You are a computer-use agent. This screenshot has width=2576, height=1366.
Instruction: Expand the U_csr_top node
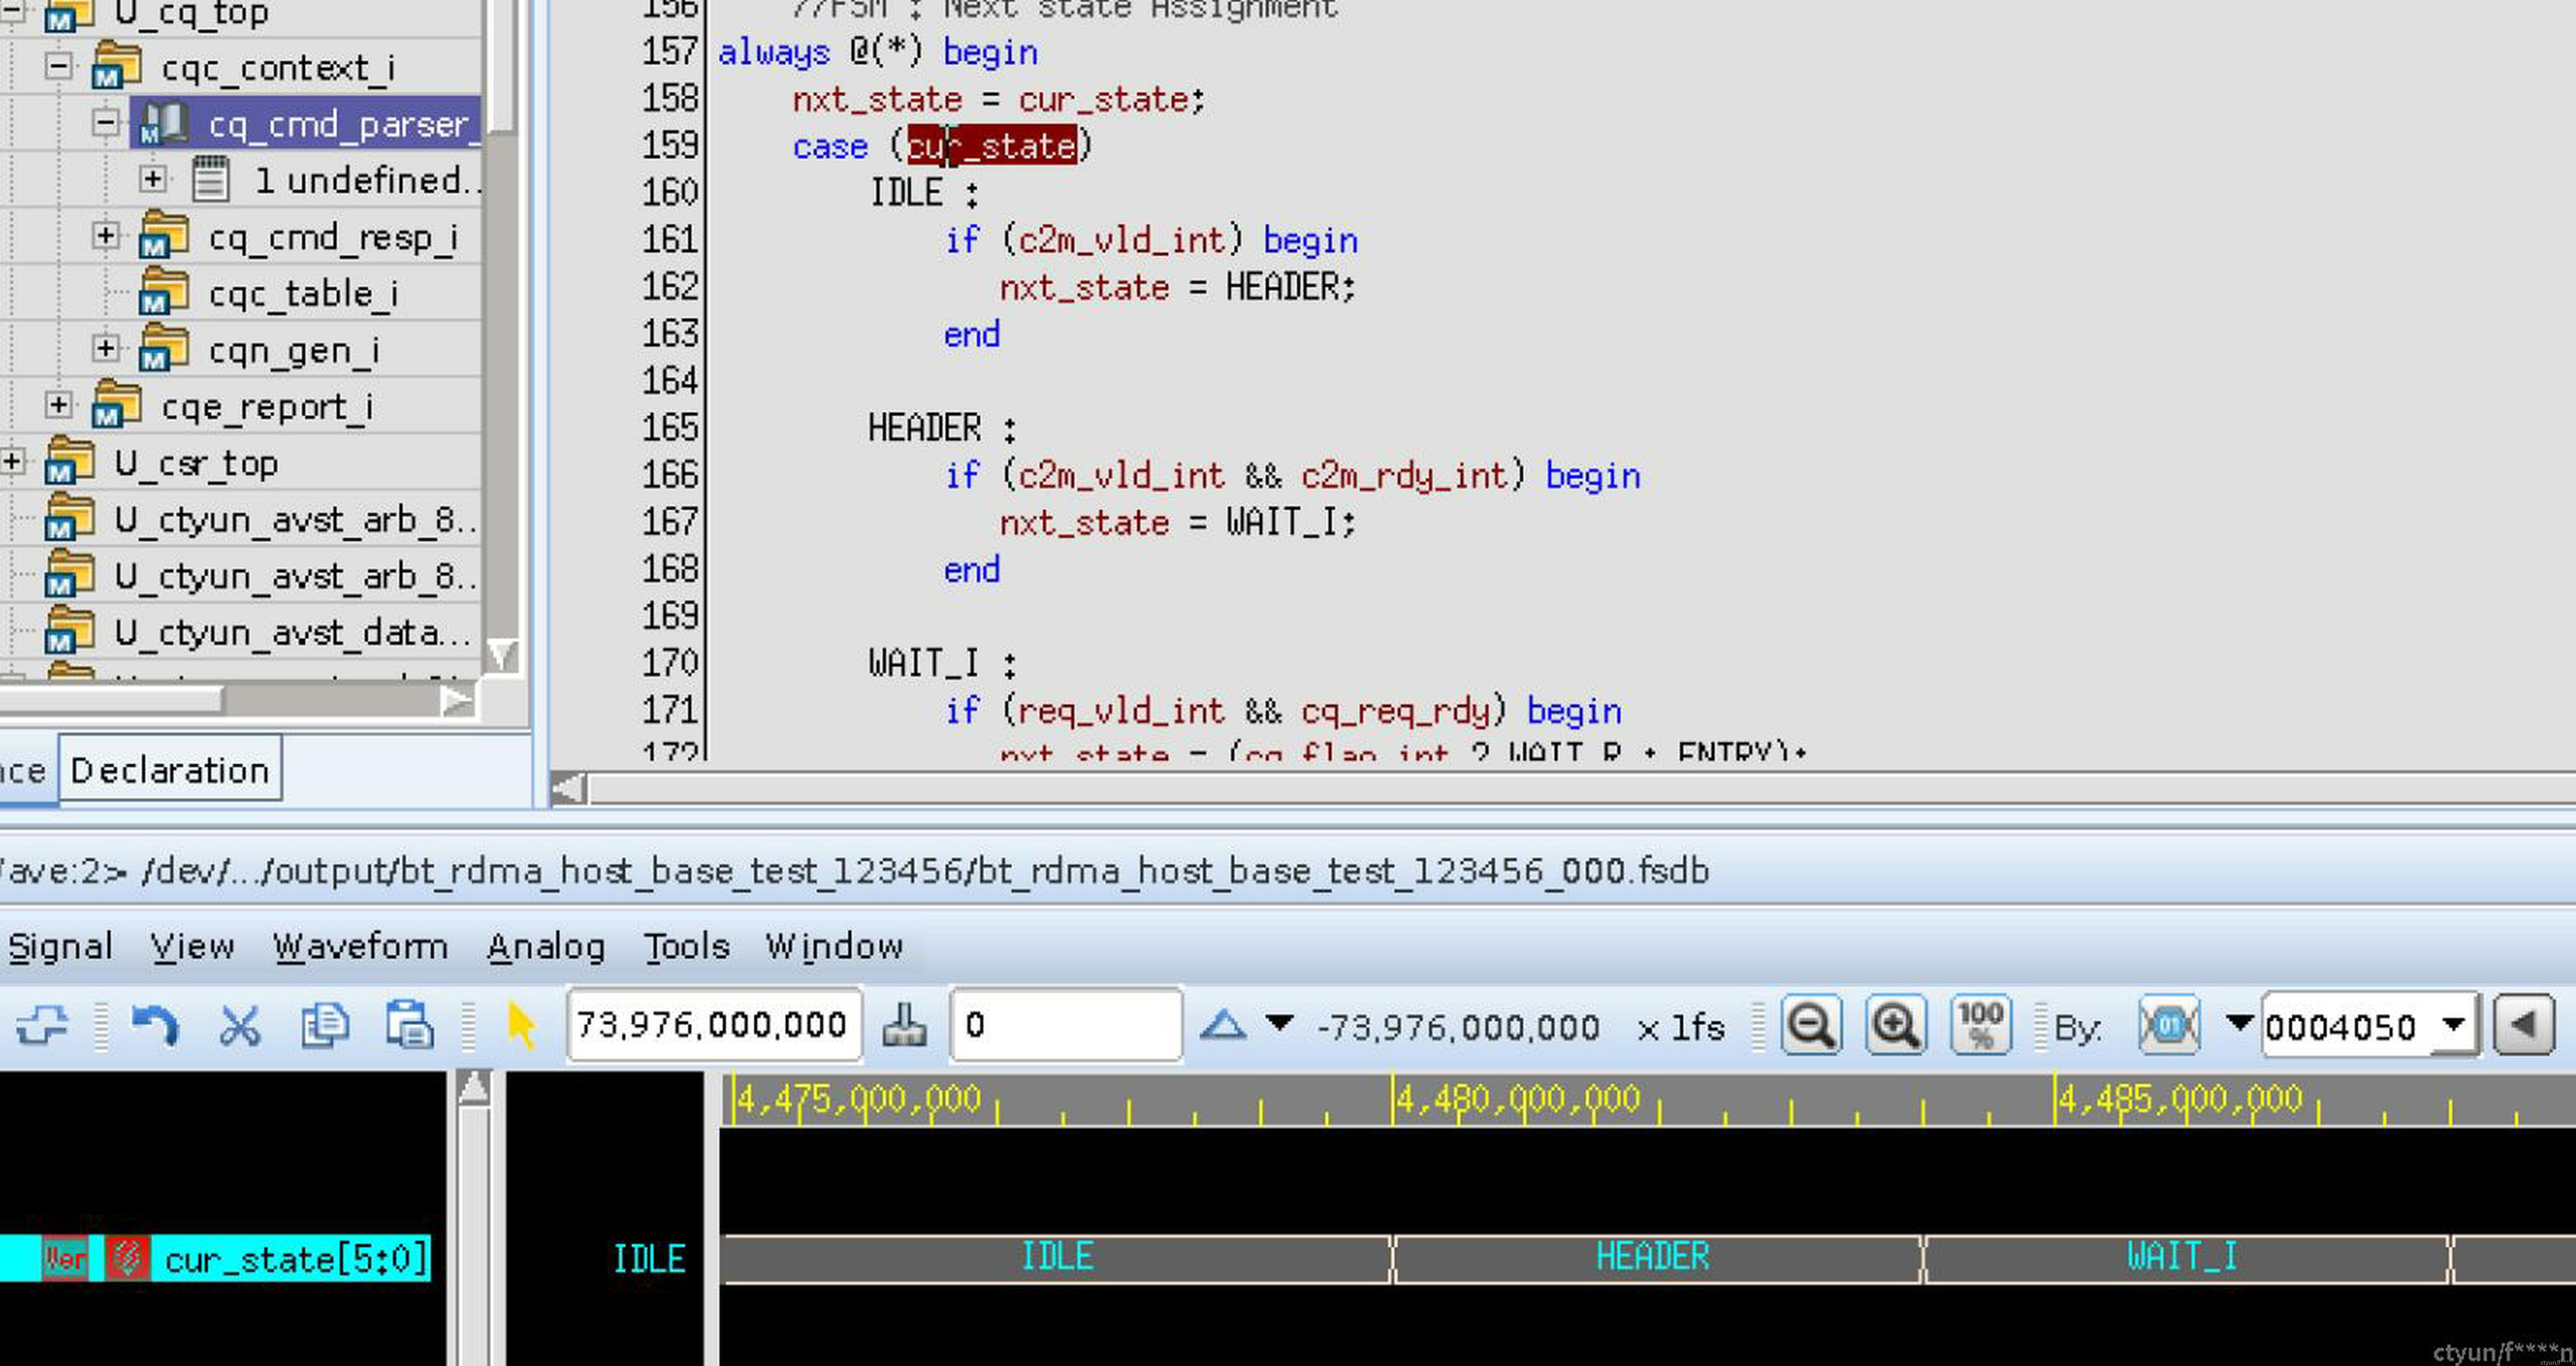tap(12, 462)
